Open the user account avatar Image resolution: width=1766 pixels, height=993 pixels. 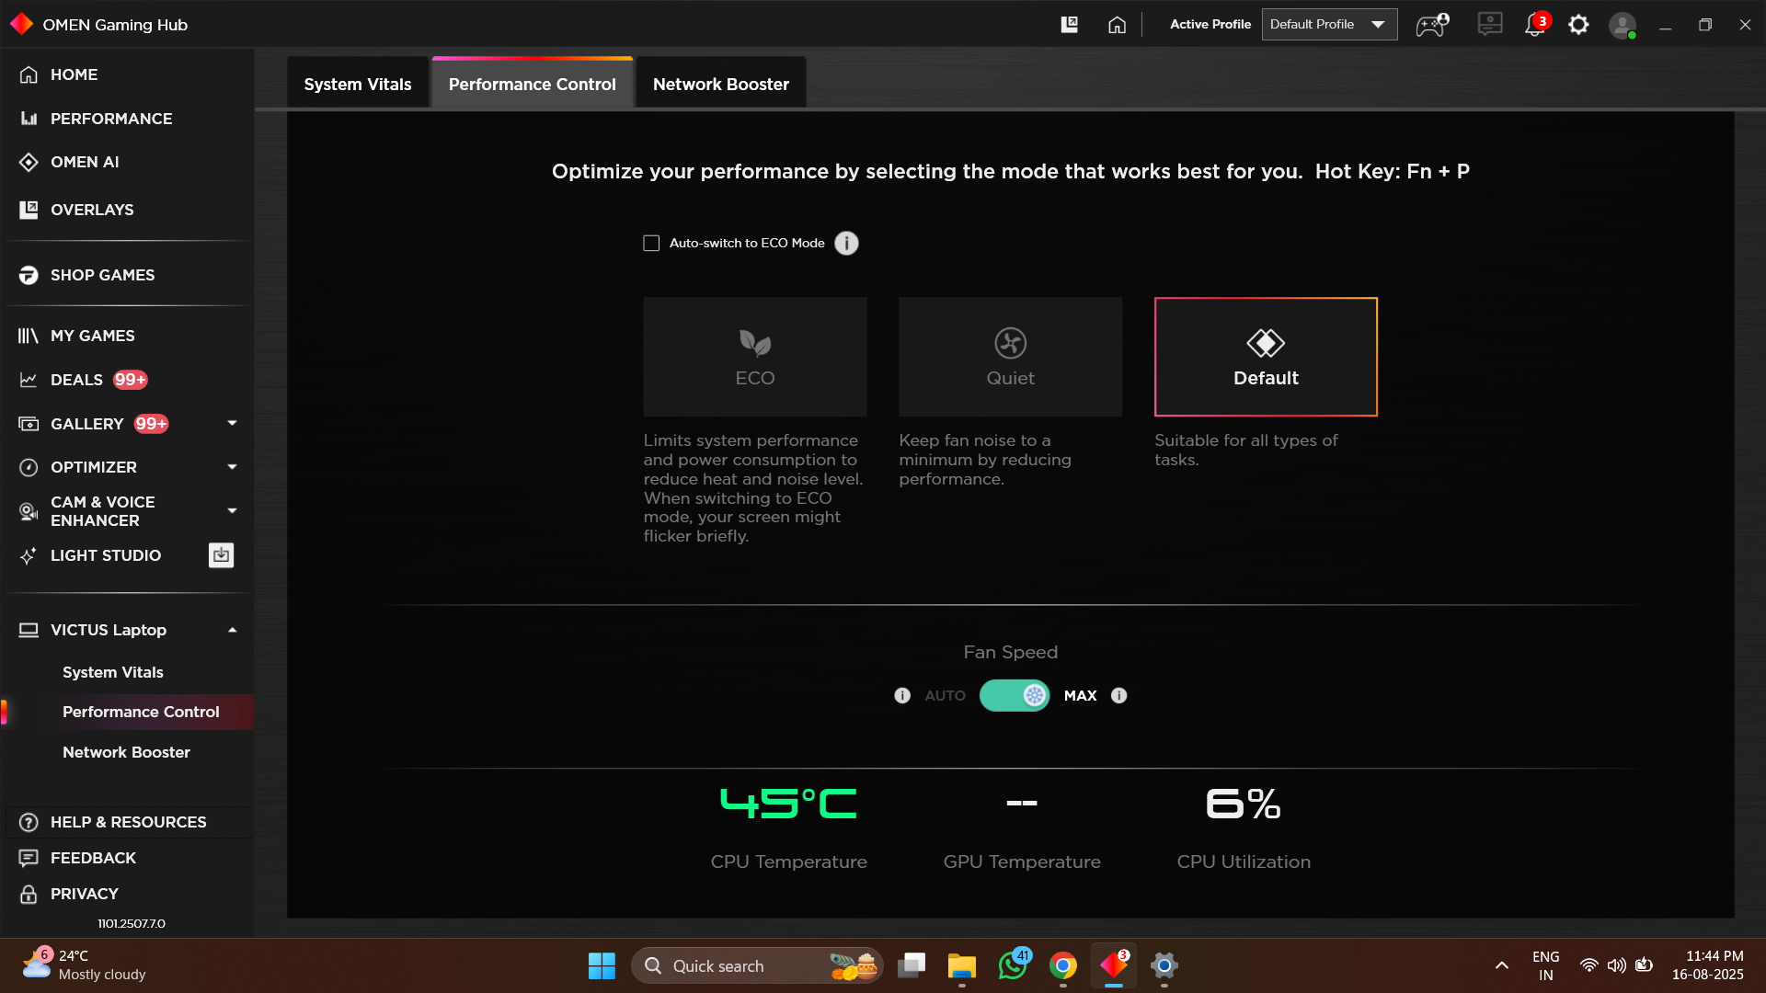click(x=1623, y=25)
